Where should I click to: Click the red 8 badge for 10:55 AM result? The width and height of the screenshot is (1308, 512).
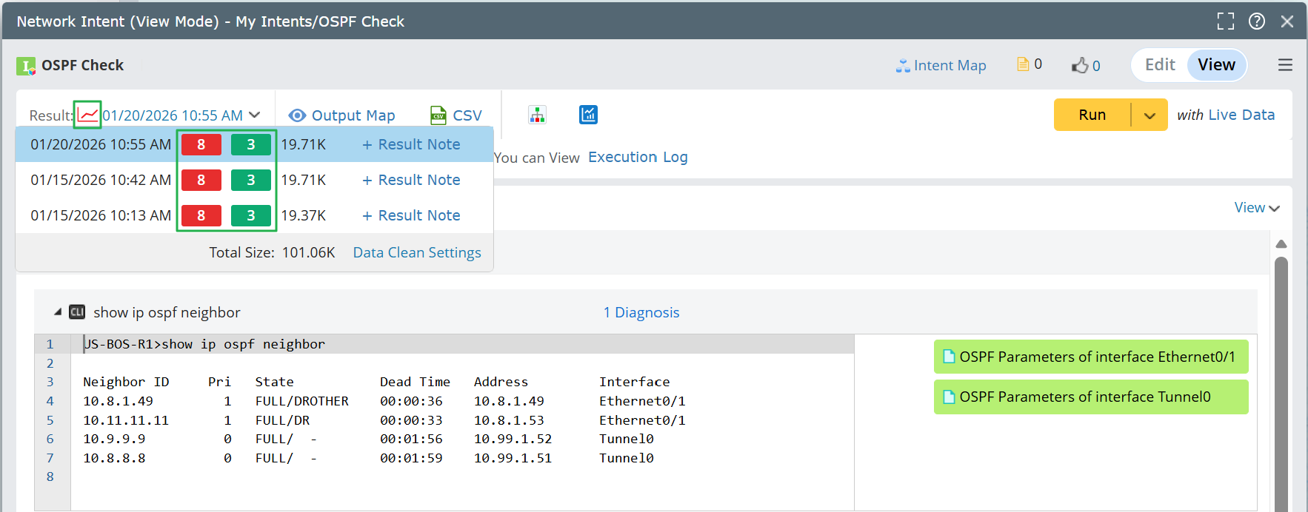coord(201,144)
